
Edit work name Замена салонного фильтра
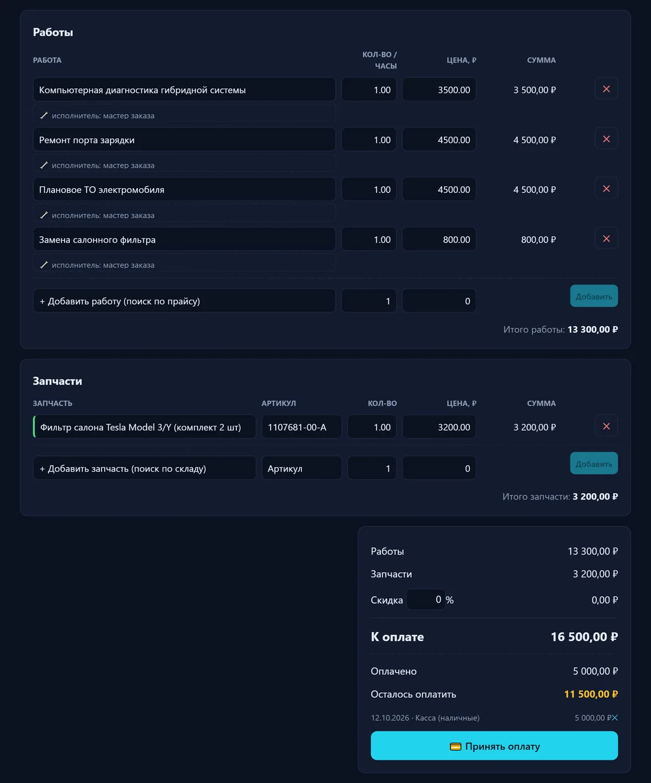click(184, 239)
